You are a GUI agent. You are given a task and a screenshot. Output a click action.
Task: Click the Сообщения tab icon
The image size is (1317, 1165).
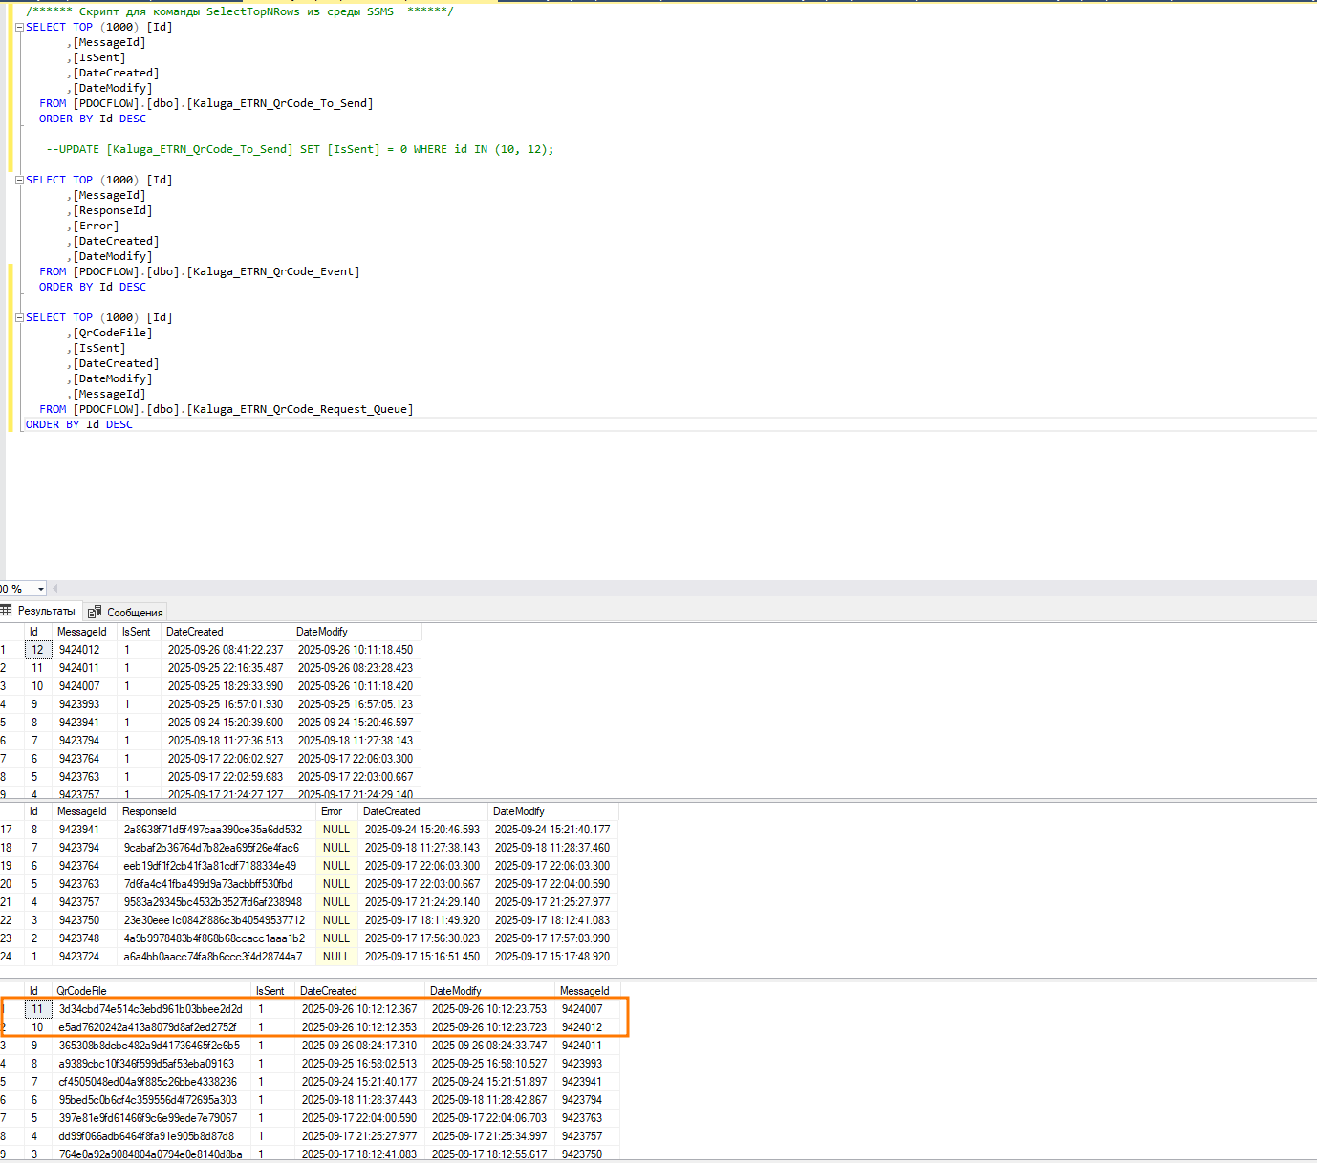coord(95,612)
